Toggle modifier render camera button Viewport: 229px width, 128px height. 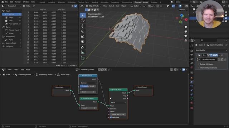tap(216, 55)
